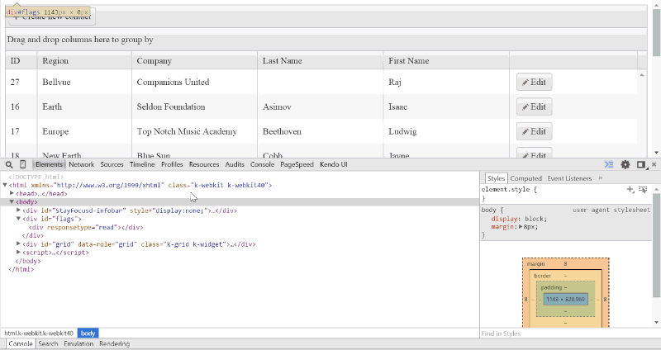
Task: Open the Resources tab
Action: pos(204,164)
